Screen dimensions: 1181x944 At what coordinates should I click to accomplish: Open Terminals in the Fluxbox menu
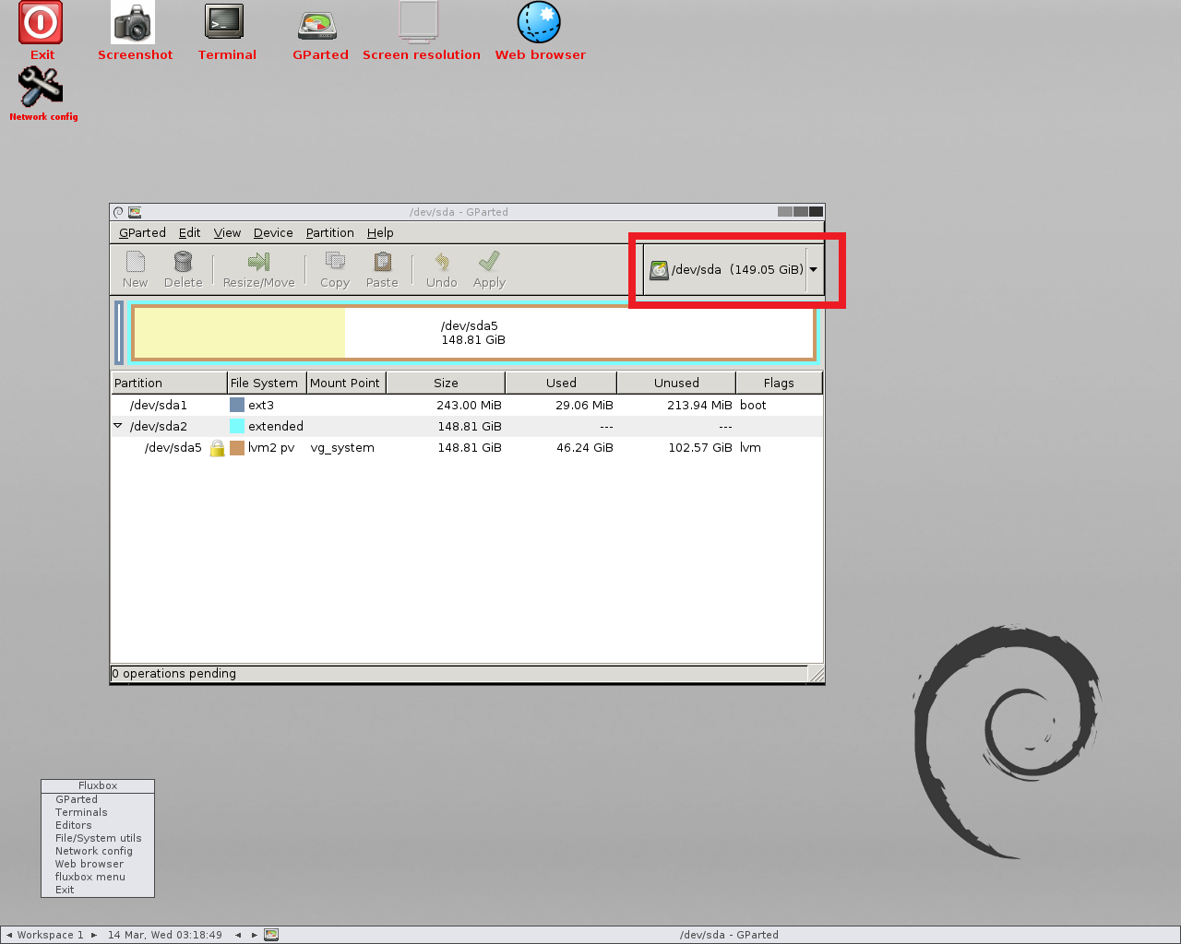coord(98,812)
